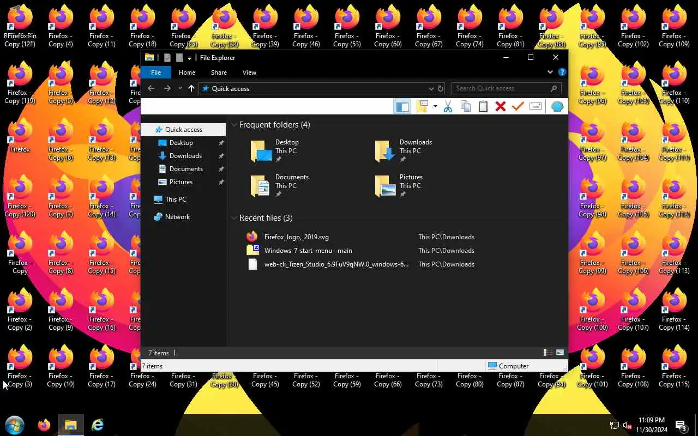Viewport: 698px width, 436px height.
Task: Open Firefox from the taskbar
Action: 44,425
